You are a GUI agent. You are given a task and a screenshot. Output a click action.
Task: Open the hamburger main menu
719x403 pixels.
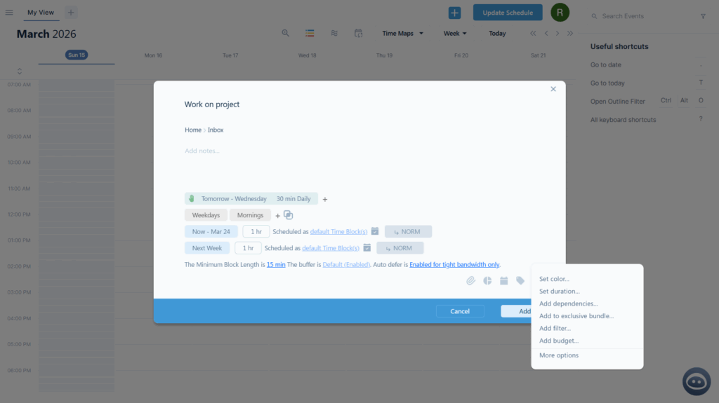9,13
